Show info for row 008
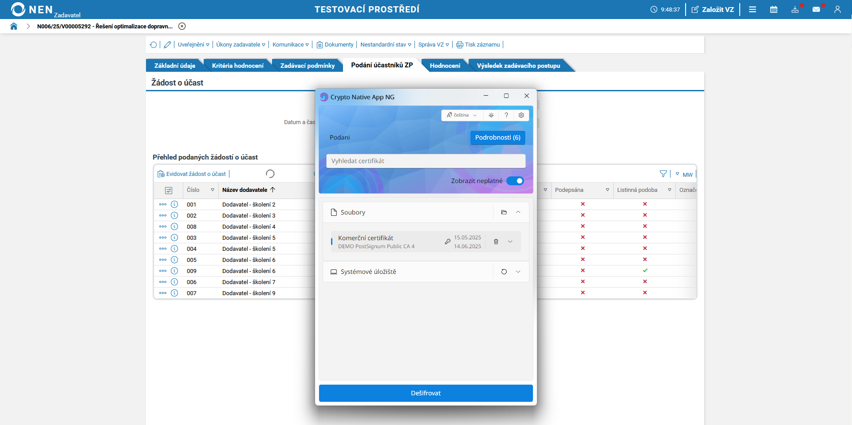This screenshot has height=425, width=852. pos(174,226)
